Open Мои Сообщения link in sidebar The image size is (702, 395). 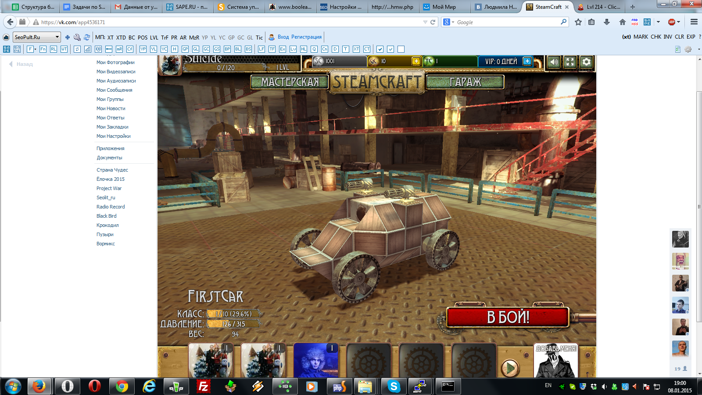click(x=114, y=90)
